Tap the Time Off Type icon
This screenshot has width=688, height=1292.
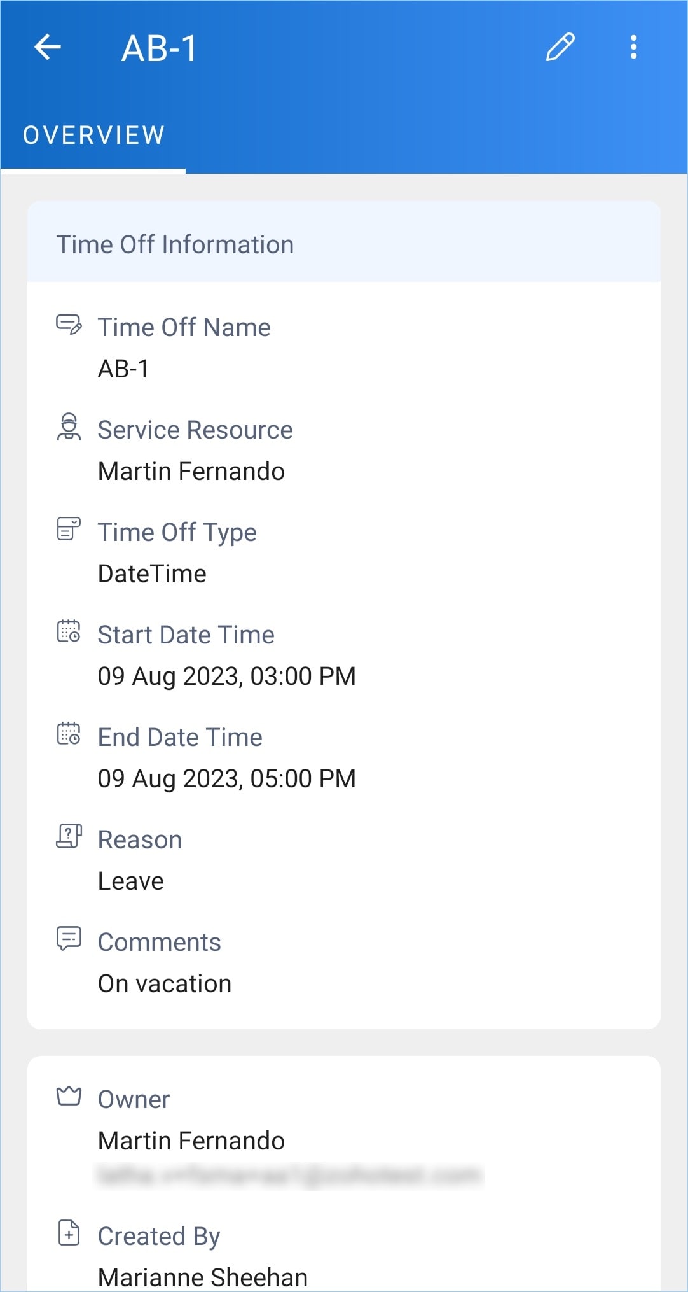coord(69,529)
